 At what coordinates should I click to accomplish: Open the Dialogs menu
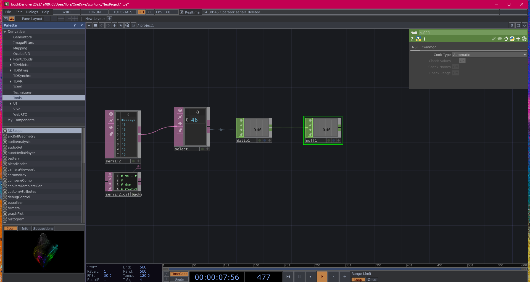point(31,12)
